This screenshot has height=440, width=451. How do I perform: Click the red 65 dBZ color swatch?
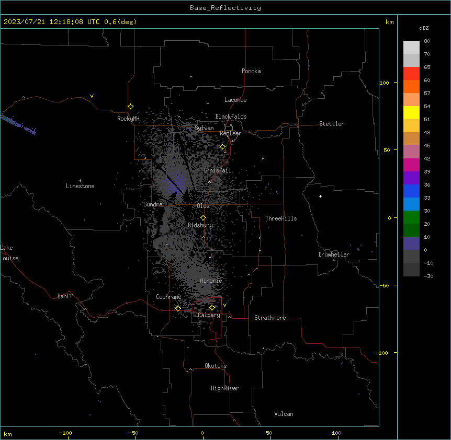click(x=411, y=73)
